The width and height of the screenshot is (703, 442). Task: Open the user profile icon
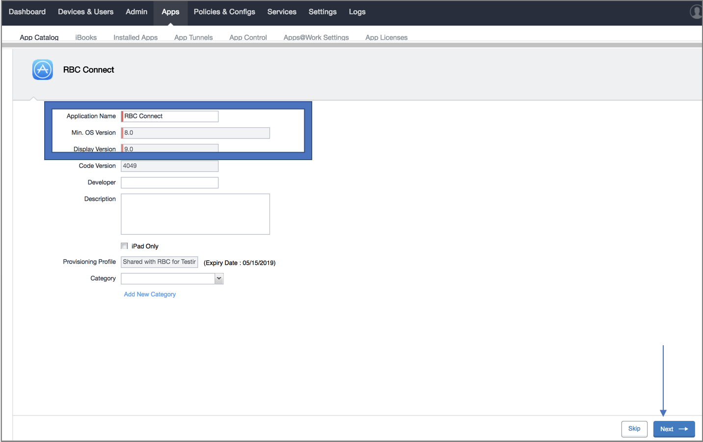click(696, 12)
